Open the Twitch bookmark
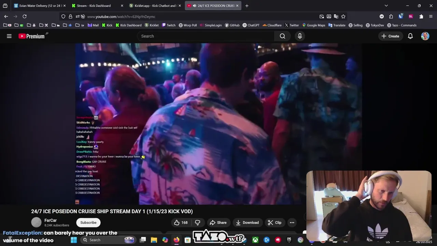437x246 pixels. [169, 25]
